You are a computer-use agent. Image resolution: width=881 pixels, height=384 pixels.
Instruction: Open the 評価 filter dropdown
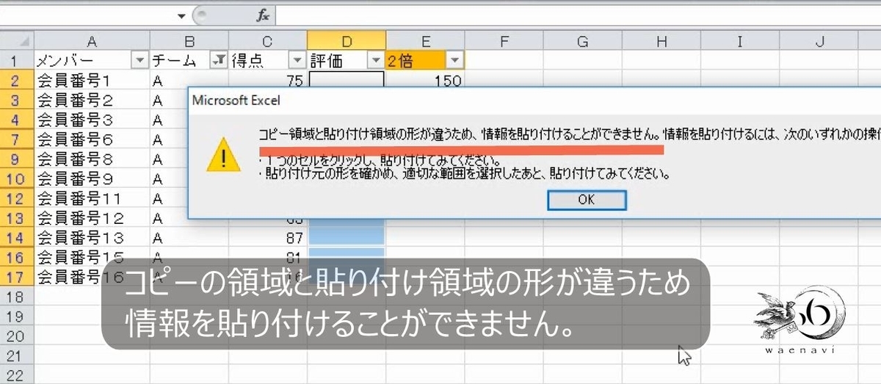[375, 61]
